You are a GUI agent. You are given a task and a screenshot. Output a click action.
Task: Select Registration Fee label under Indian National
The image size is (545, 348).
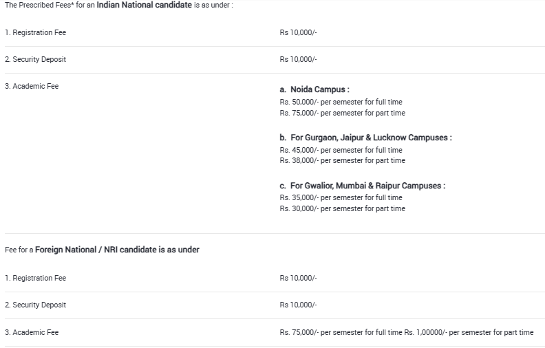click(35, 32)
